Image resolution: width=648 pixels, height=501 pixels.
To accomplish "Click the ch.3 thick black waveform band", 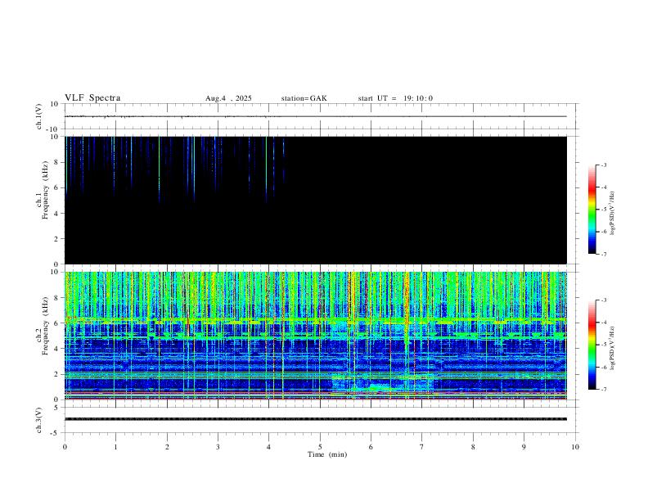I will pyautogui.click(x=316, y=419).
